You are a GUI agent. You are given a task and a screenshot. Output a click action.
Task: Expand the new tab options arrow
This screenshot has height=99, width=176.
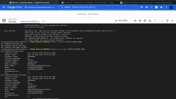point(45,21)
